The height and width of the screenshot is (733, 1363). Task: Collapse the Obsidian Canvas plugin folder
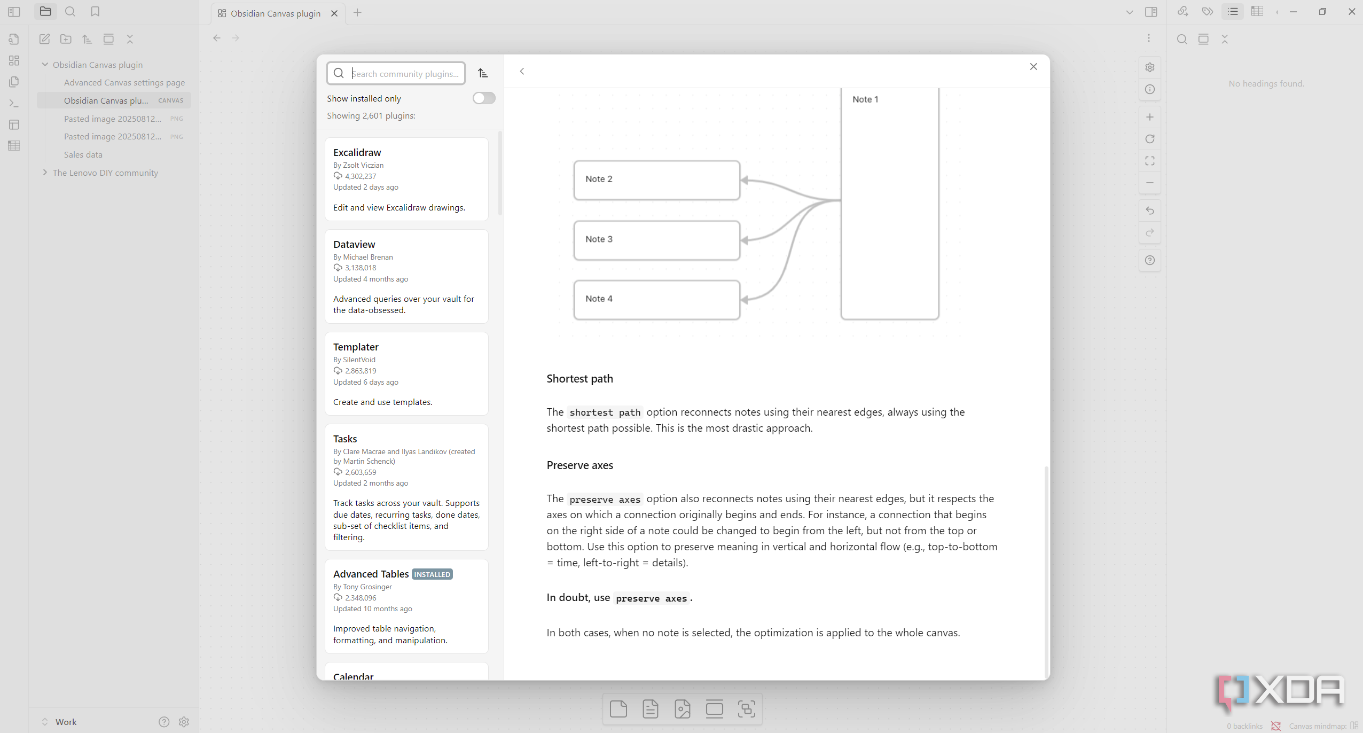45,65
